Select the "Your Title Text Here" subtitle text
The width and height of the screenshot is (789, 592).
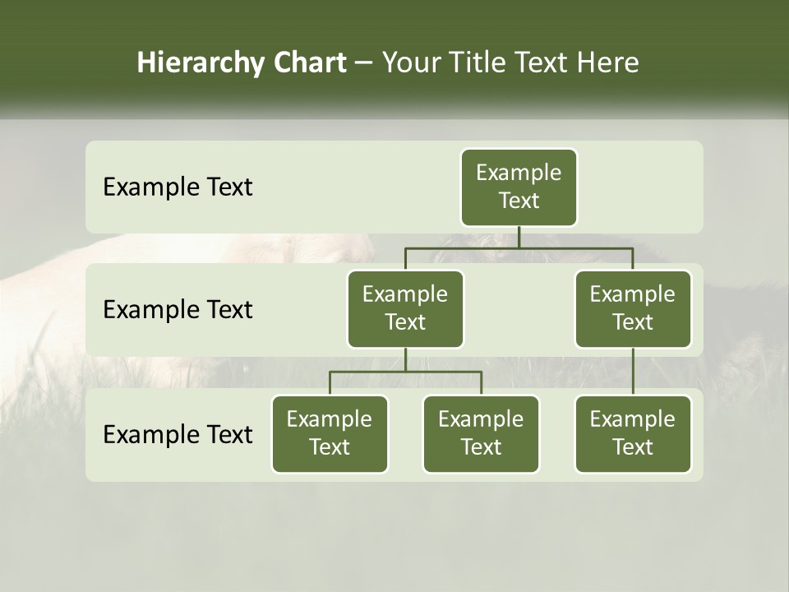pos(510,62)
